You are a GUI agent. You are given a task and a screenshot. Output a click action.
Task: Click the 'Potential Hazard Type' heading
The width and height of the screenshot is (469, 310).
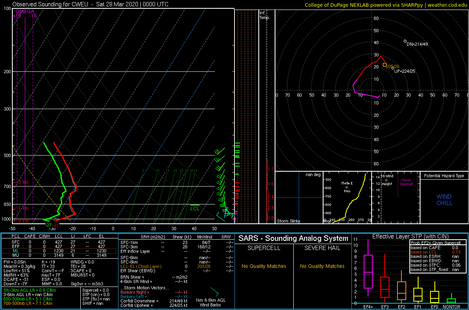tap(444, 176)
